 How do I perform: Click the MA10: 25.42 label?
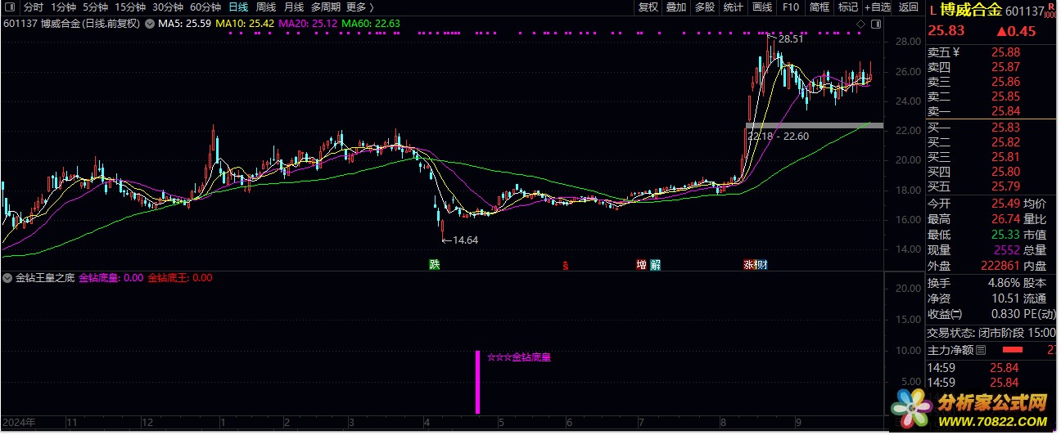(x=245, y=24)
